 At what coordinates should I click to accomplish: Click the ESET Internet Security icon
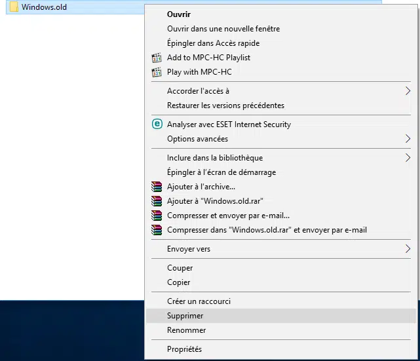[x=157, y=124]
